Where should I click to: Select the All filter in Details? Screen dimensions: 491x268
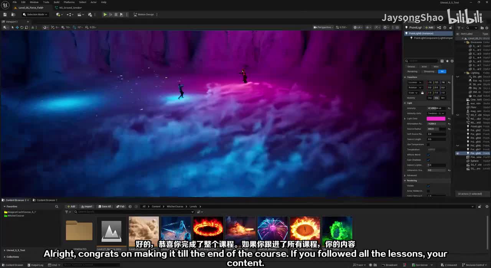442,71
